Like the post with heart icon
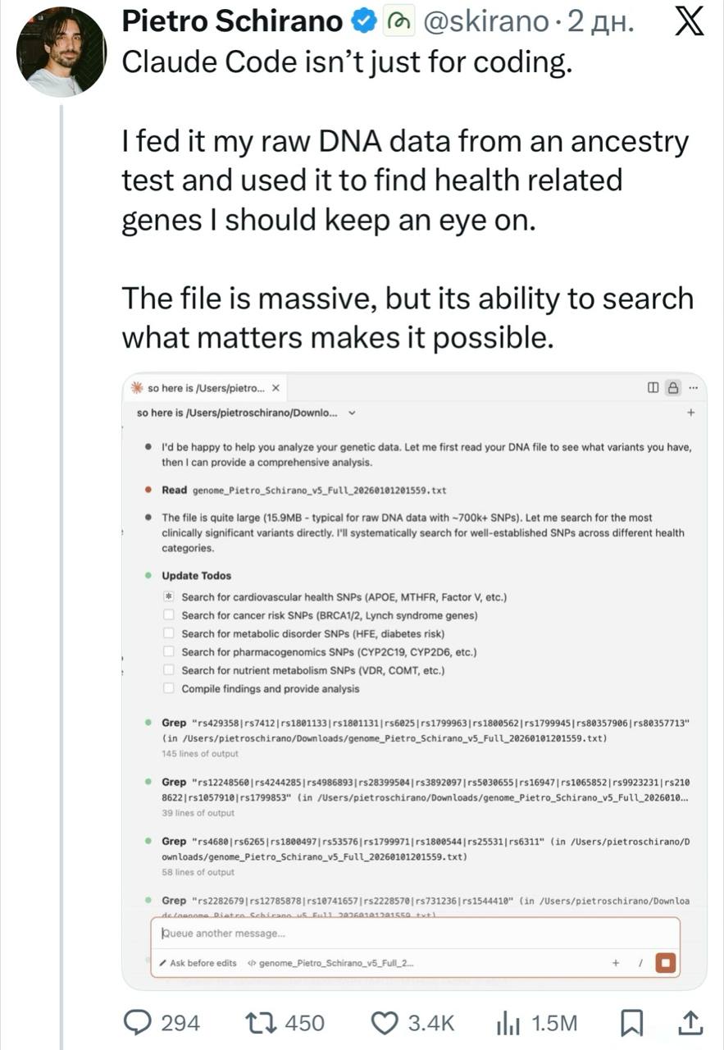The image size is (724, 1050). (x=385, y=1023)
